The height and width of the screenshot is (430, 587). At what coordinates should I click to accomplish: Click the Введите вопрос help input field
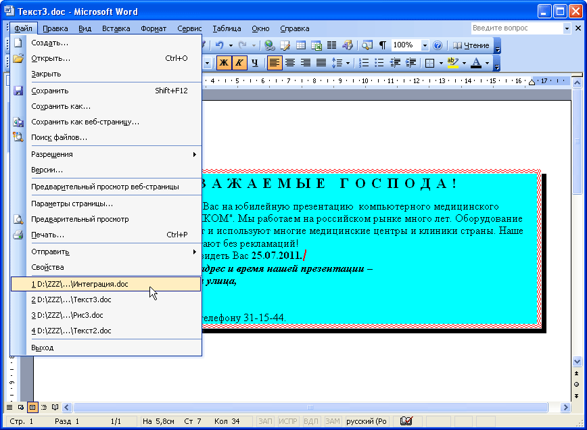click(517, 28)
